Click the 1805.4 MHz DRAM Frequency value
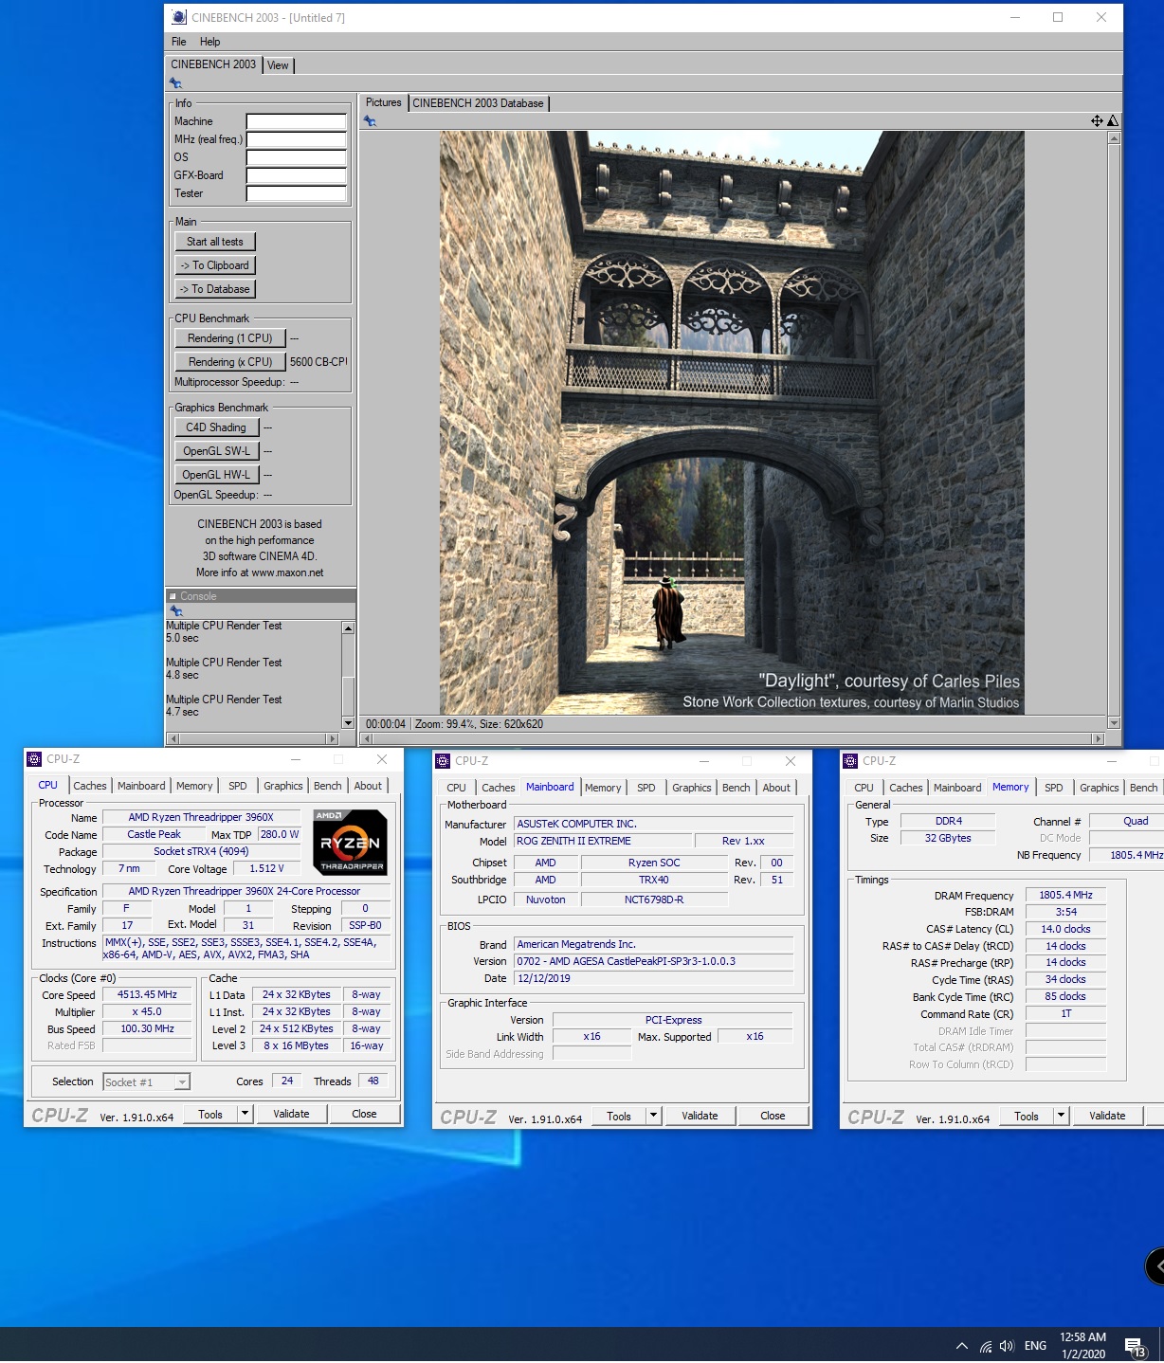This screenshot has width=1164, height=1363. point(1065,895)
